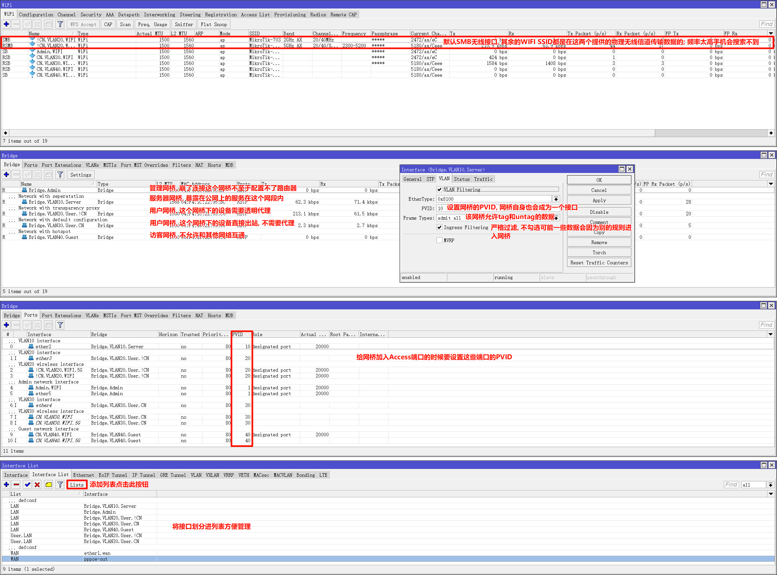Click the blue plus add icon in Bridge Ports
This screenshot has width=777, height=575.
[6, 325]
